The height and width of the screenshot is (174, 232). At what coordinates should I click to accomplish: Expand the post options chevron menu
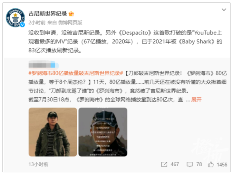(224, 10)
